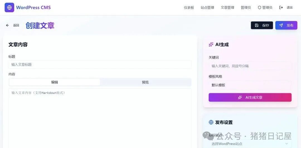Click the globe icon next to 发布设置

[x=211, y=122]
